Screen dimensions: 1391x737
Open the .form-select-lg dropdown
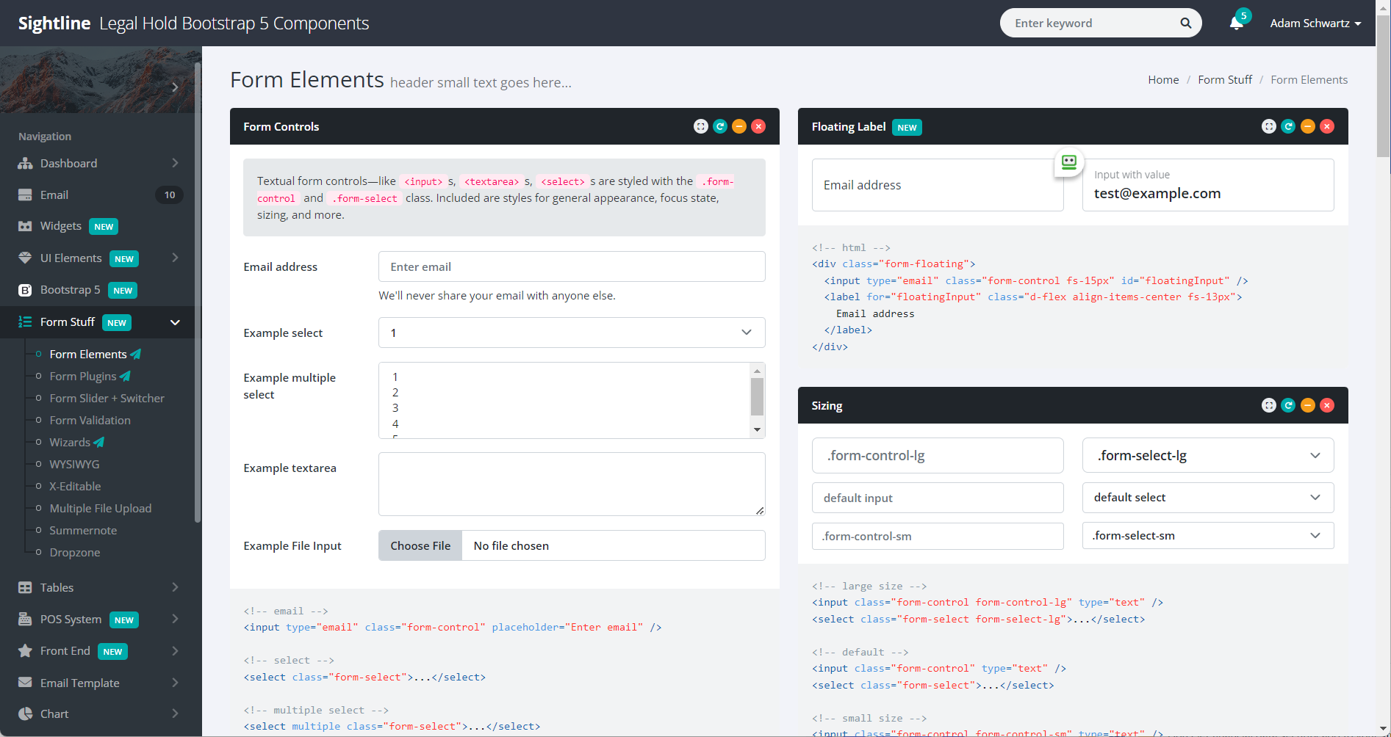point(1207,456)
